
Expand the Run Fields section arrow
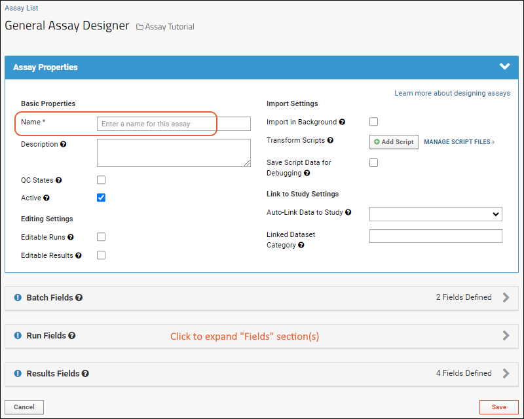506,335
